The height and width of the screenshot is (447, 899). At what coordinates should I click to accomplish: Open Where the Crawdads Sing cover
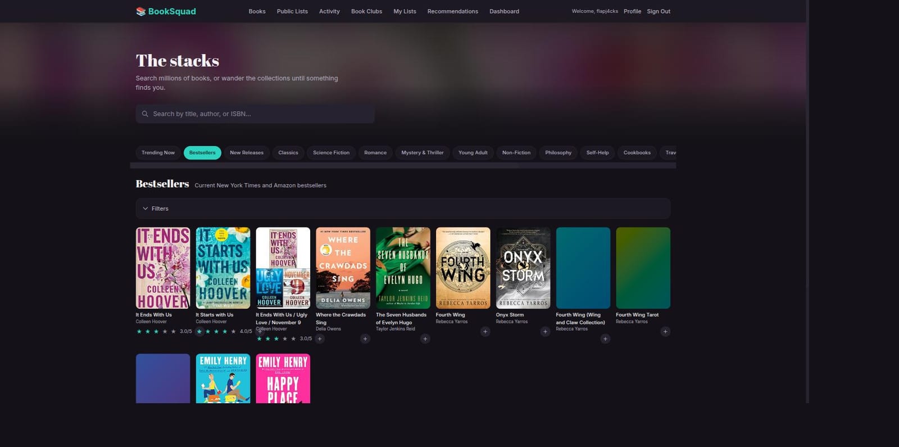[x=343, y=268]
